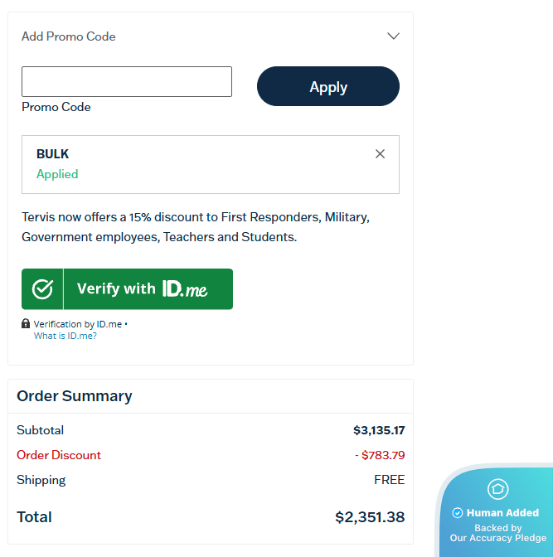
Task: Click the Add Promo Code header
Action: point(69,36)
